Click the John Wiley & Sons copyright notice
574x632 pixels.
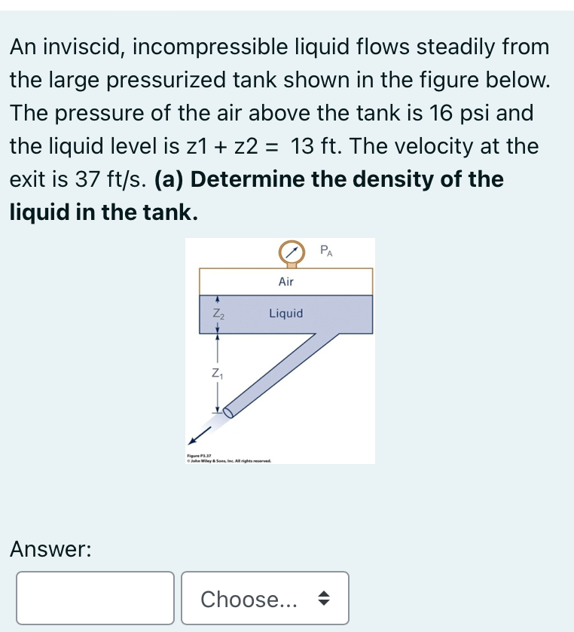click(230, 462)
